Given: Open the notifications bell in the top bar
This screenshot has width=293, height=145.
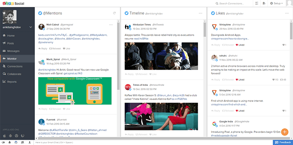Looking at the screenshot, I should tap(264, 4).
